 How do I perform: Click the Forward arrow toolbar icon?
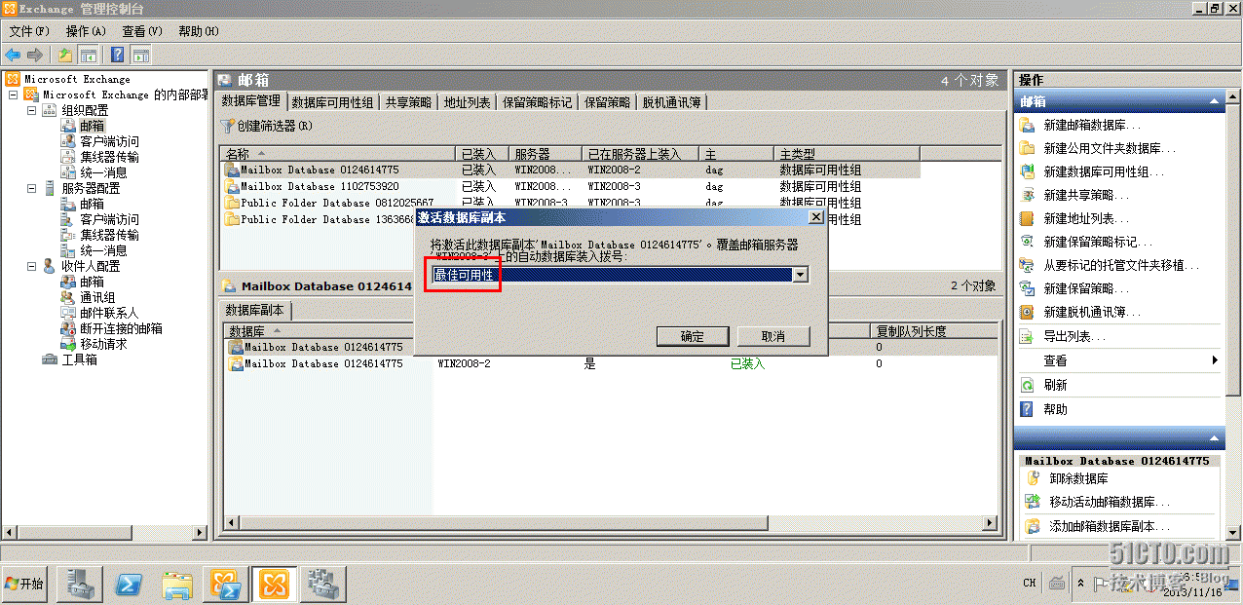pos(35,55)
